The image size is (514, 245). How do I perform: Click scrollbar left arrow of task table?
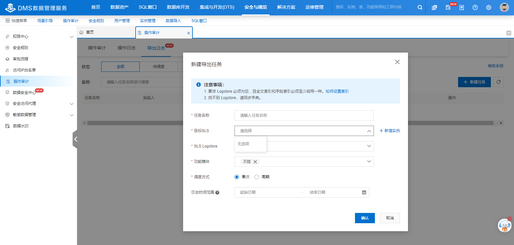84,123
